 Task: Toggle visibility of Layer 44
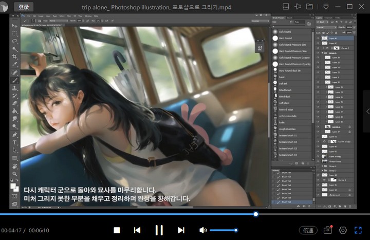(318, 175)
